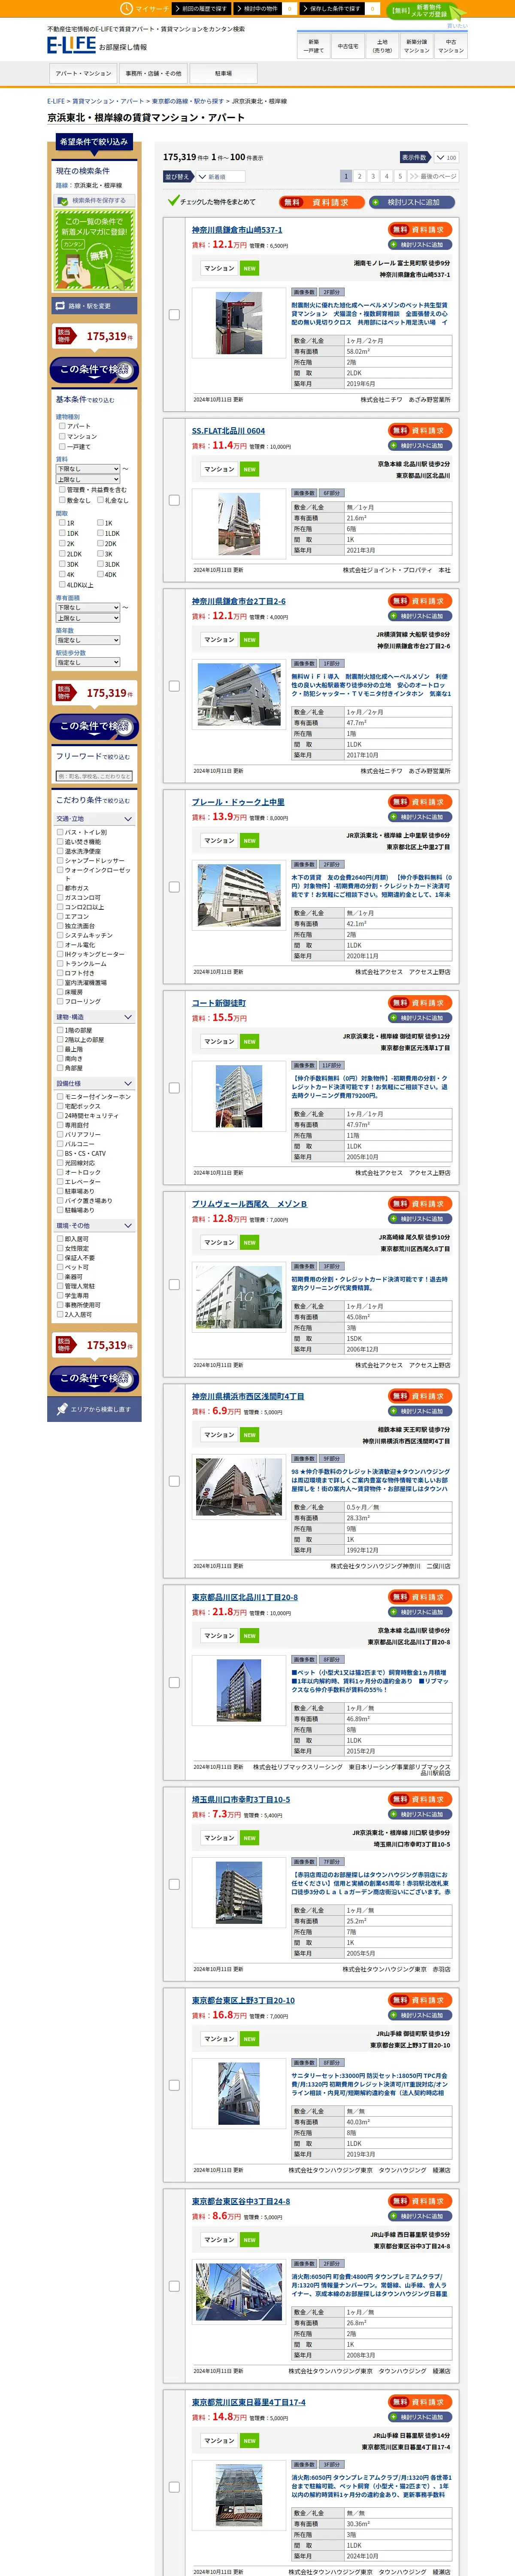The height and width of the screenshot is (2576, 515).
Task: Tick the 一戸建て checkbox
Action: coord(62,447)
